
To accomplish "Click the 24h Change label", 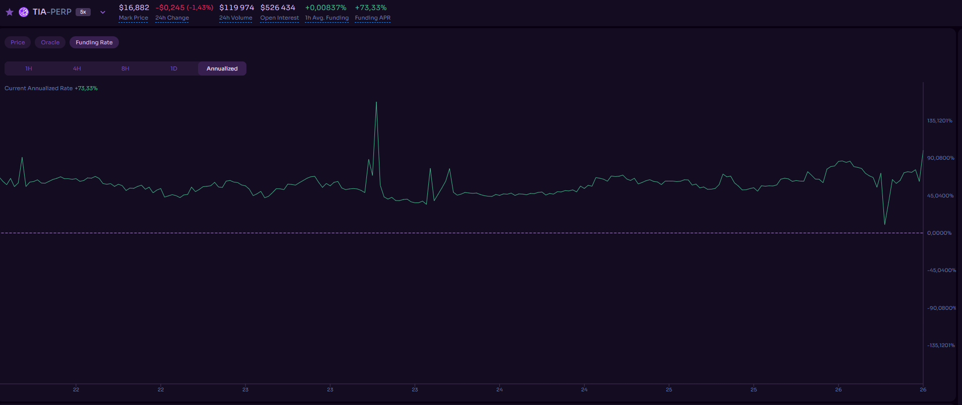I will [x=172, y=18].
